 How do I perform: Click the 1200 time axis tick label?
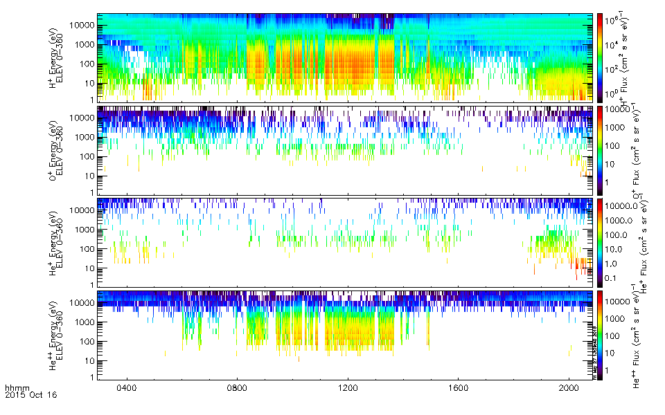[x=348, y=388]
